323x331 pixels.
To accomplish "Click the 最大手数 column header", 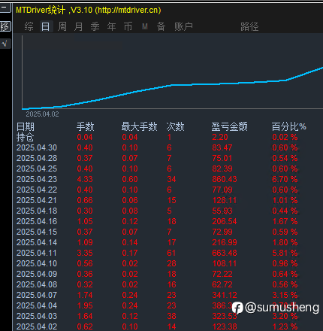I will (139, 126).
